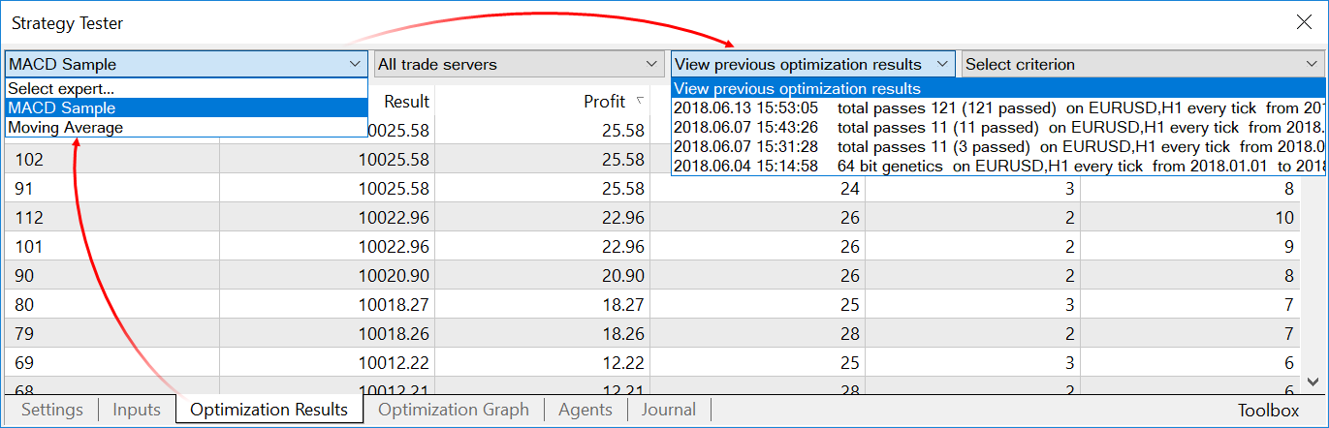Go to the Optimization Graph tab

coord(454,410)
